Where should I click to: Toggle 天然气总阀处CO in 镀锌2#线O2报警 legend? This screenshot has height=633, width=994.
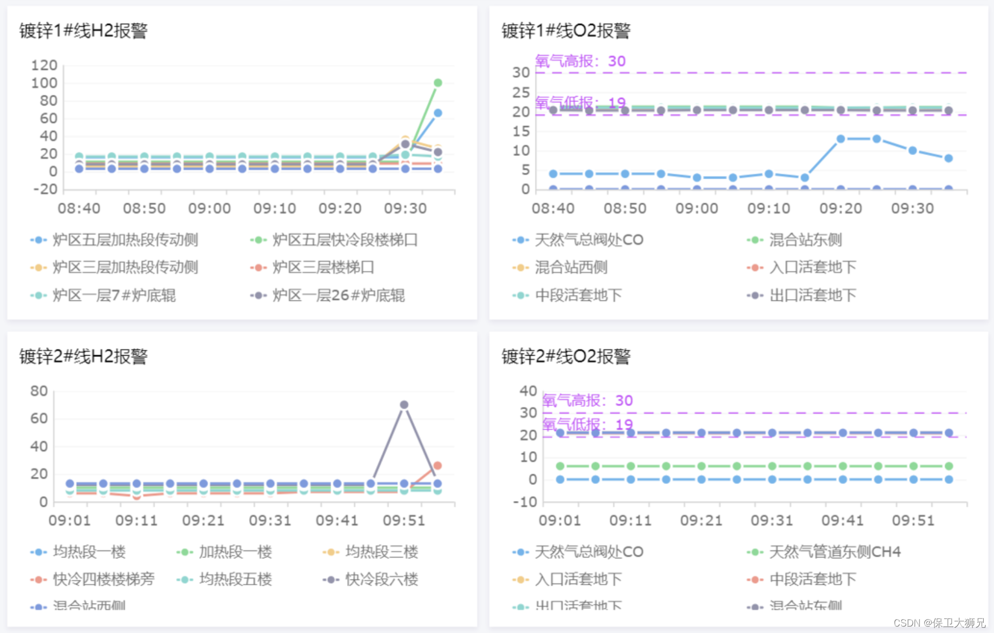(578, 551)
